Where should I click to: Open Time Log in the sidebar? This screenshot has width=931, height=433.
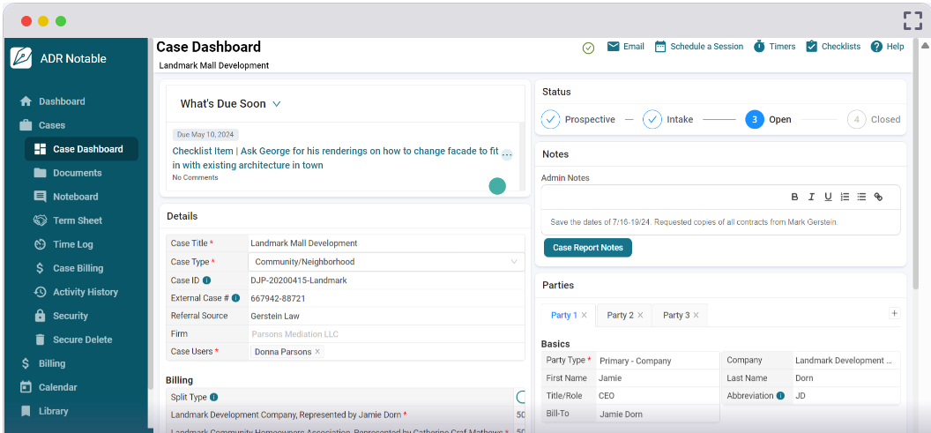(72, 244)
